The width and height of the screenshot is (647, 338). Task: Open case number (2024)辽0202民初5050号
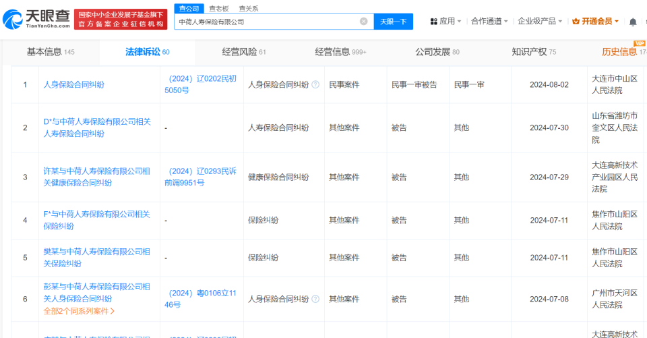click(x=201, y=84)
